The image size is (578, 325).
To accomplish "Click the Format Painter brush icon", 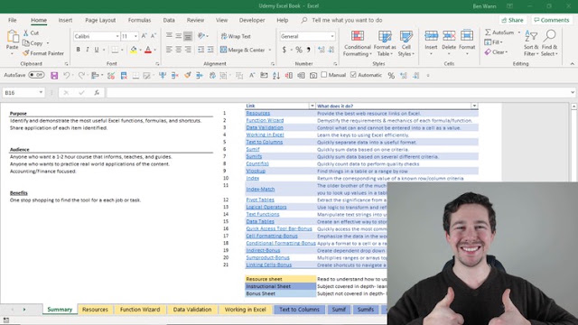I will click(25, 53).
